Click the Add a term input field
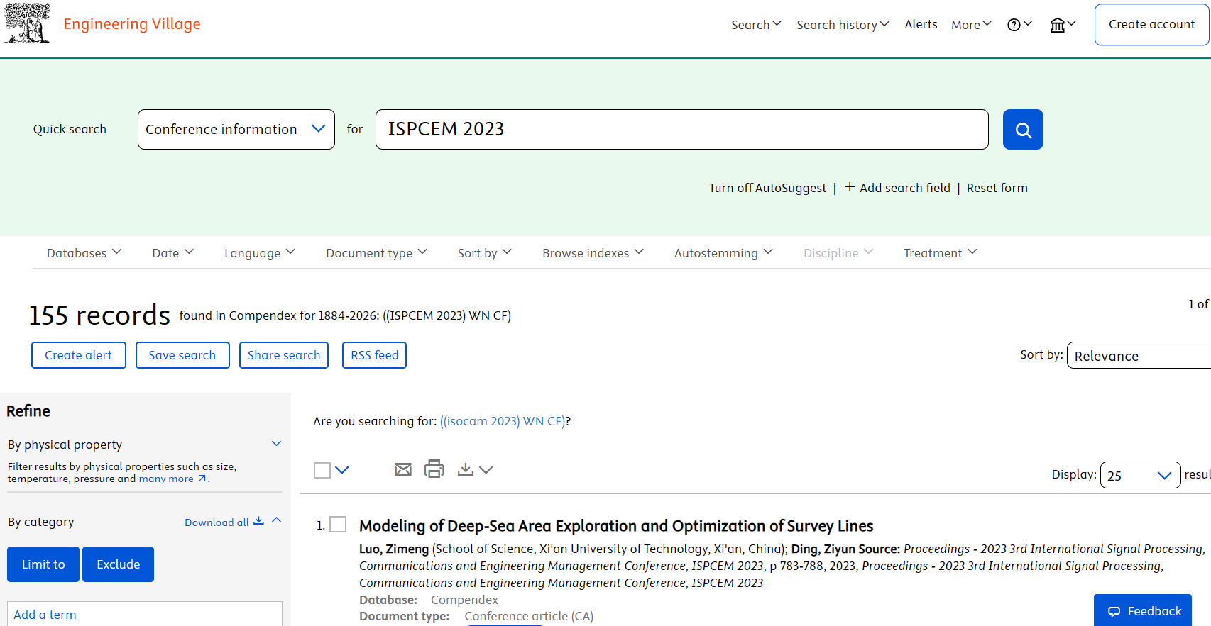The width and height of the screenshot is (1211, 626). (145, 614)
